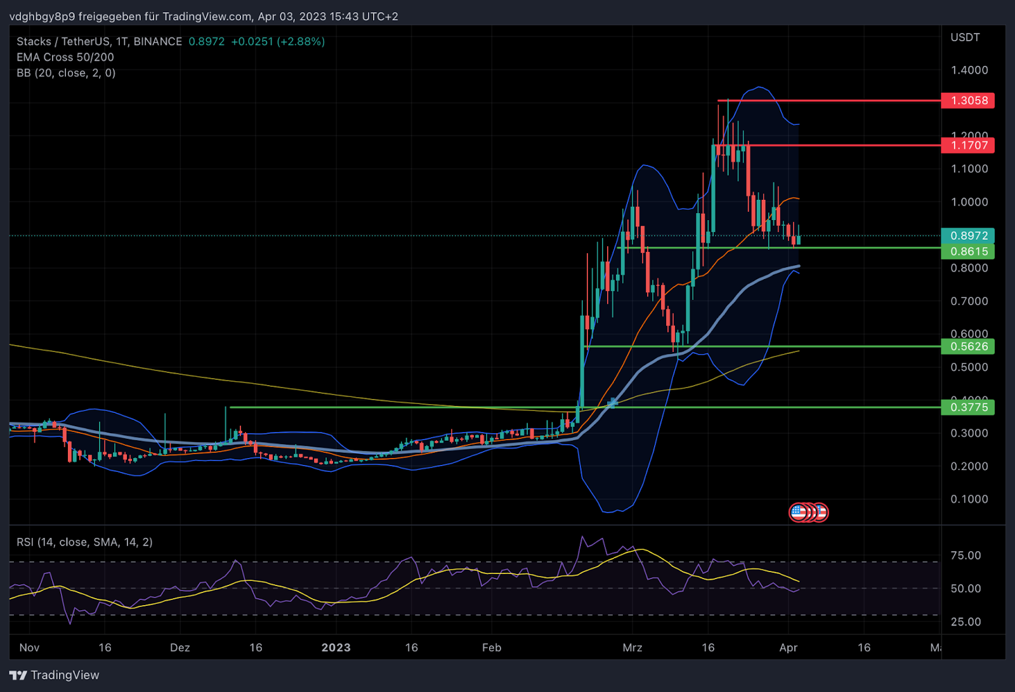The height and width of the screenshot is (692, 1015).
Task: Click the 2023 year label on time axis
Action: (336, 648)
